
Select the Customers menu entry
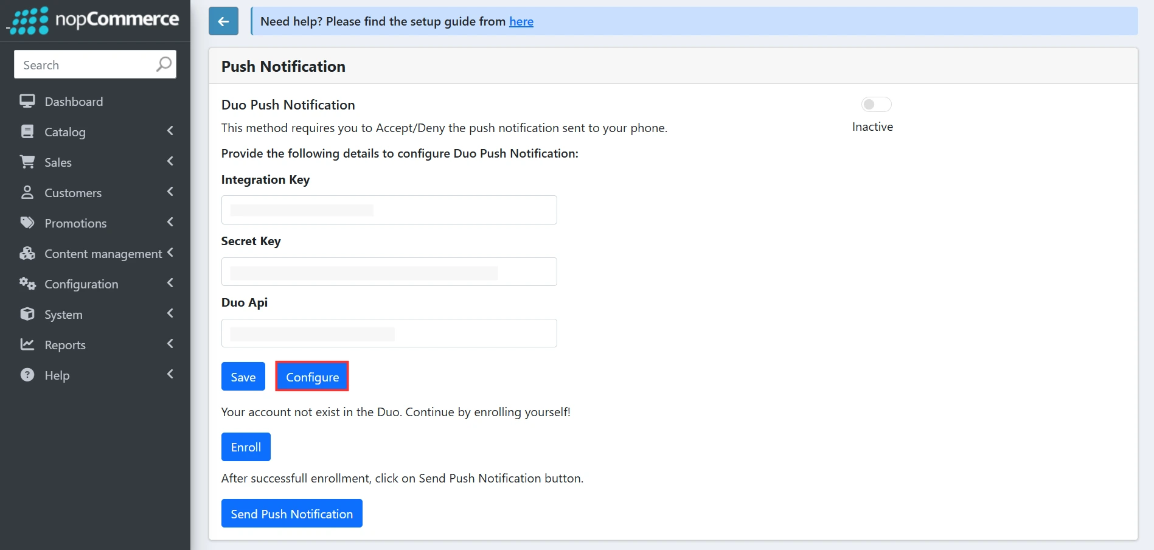tap(72, 192)
